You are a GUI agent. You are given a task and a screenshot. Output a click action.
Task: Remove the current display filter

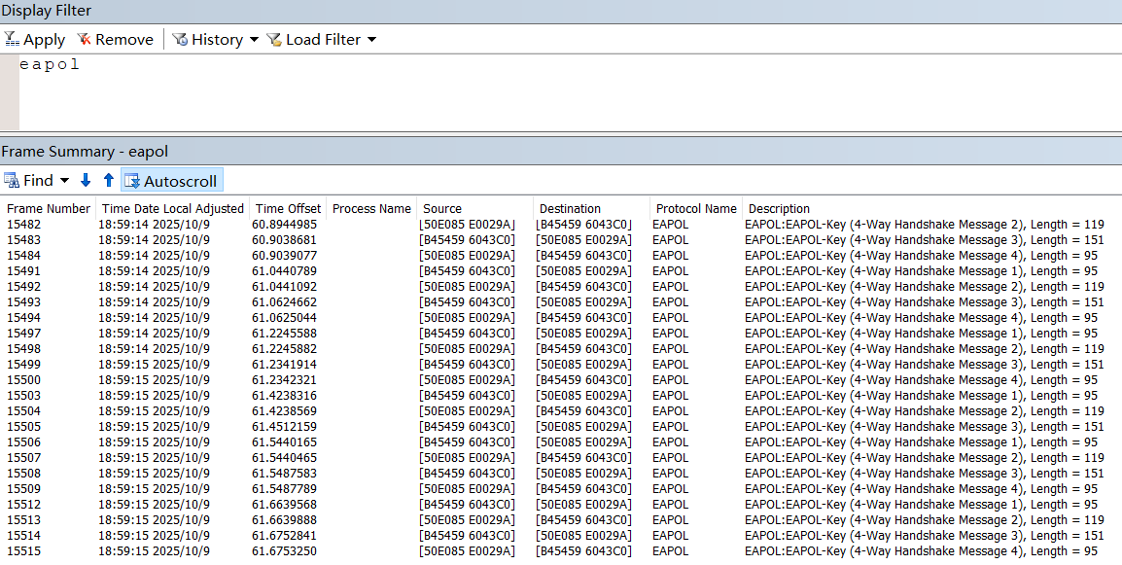coord(116,40)
